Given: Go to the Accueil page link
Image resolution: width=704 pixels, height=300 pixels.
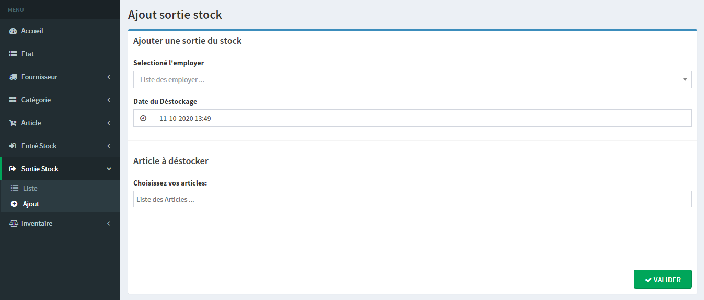Looking at the screenshot, I should coord(32,31).
